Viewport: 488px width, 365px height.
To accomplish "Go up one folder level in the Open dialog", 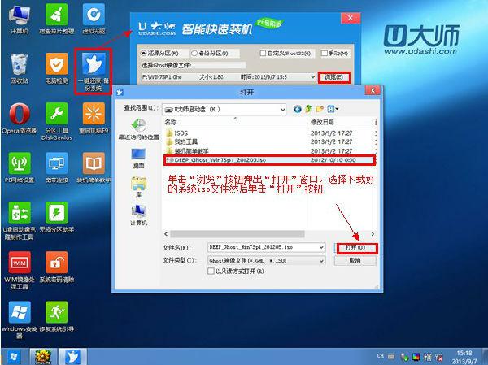I will (x=308, y=109).
